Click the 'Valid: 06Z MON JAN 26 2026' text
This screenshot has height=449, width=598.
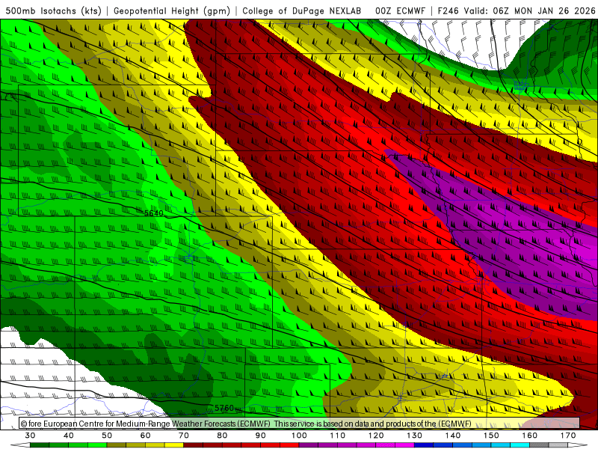(529, 10)
